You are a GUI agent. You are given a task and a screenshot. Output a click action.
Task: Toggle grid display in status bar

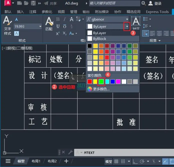click(x=116, y=161)
